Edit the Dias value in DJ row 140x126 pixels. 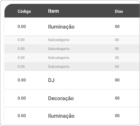[x=117, y=80]
